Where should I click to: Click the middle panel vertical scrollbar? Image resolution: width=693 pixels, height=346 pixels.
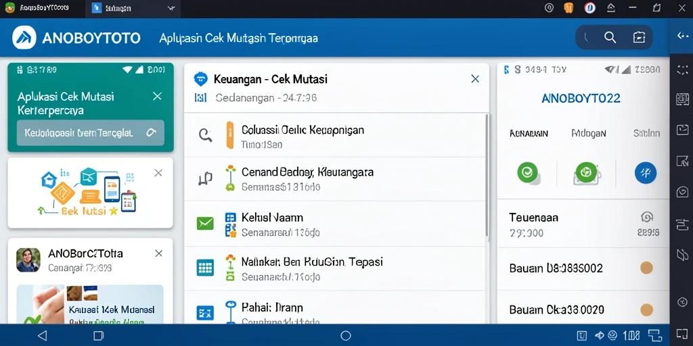pos(487,176)
